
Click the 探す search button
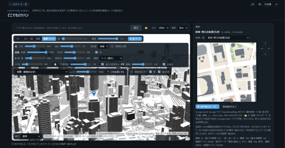click(x=136, y=28)
